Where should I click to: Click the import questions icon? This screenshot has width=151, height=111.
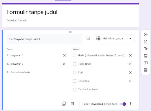click(146, 42)
